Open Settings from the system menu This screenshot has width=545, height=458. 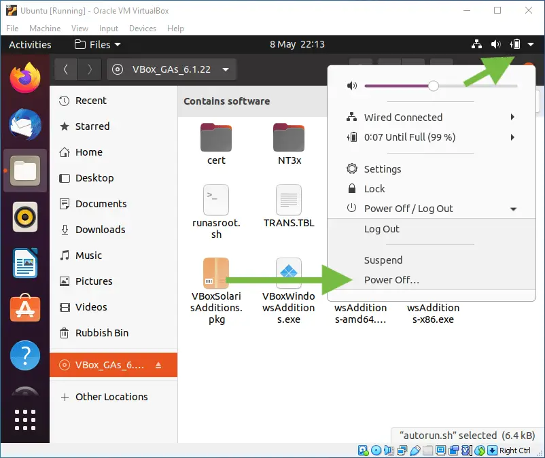pyautogui.click(x=432, y=169)
